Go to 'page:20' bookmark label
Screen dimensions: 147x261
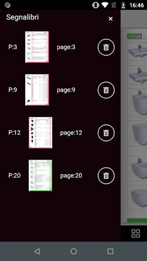71,176
